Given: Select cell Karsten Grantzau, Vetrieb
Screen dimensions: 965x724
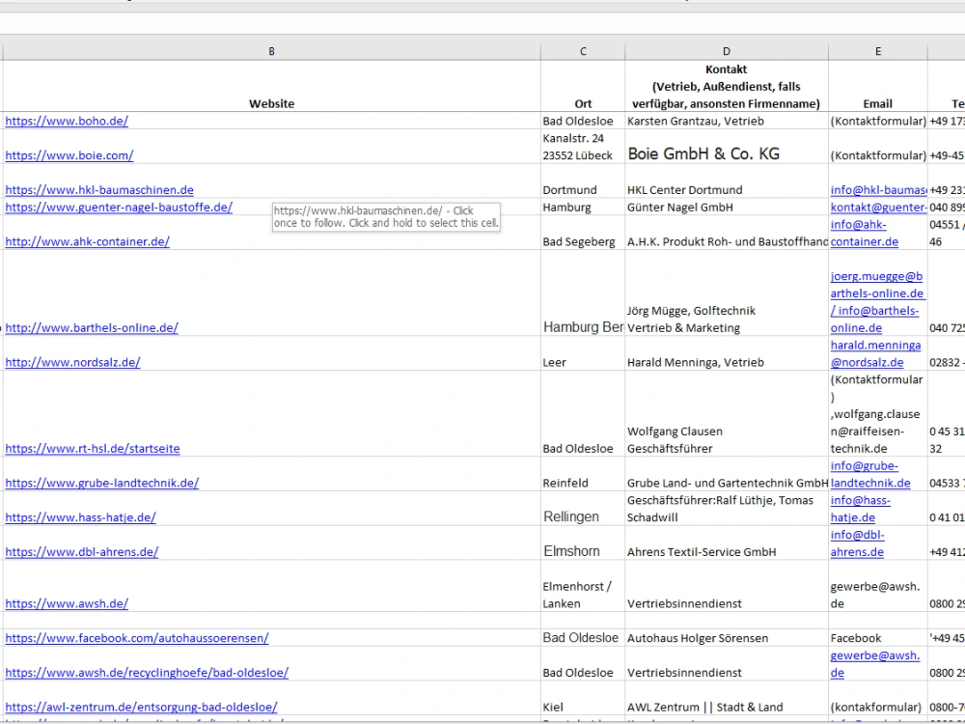Looking at the screenshot, I should point(727,122).
